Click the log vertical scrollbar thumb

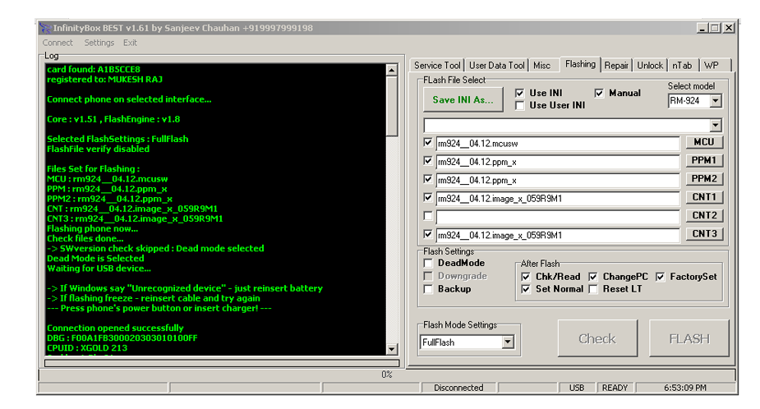(x=392, y=106)
